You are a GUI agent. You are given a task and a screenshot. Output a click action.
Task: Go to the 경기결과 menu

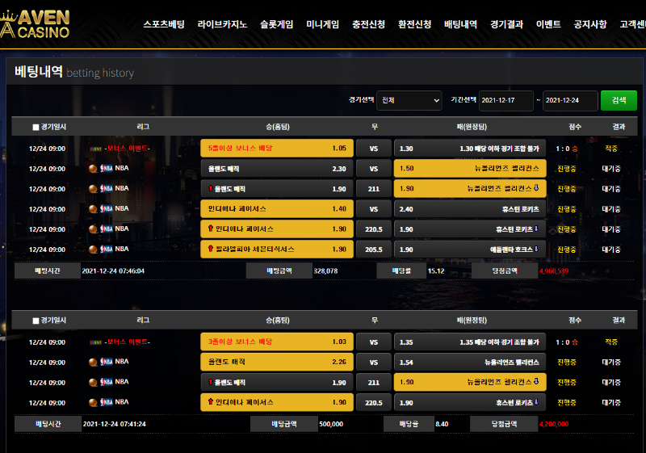(507, 24)
